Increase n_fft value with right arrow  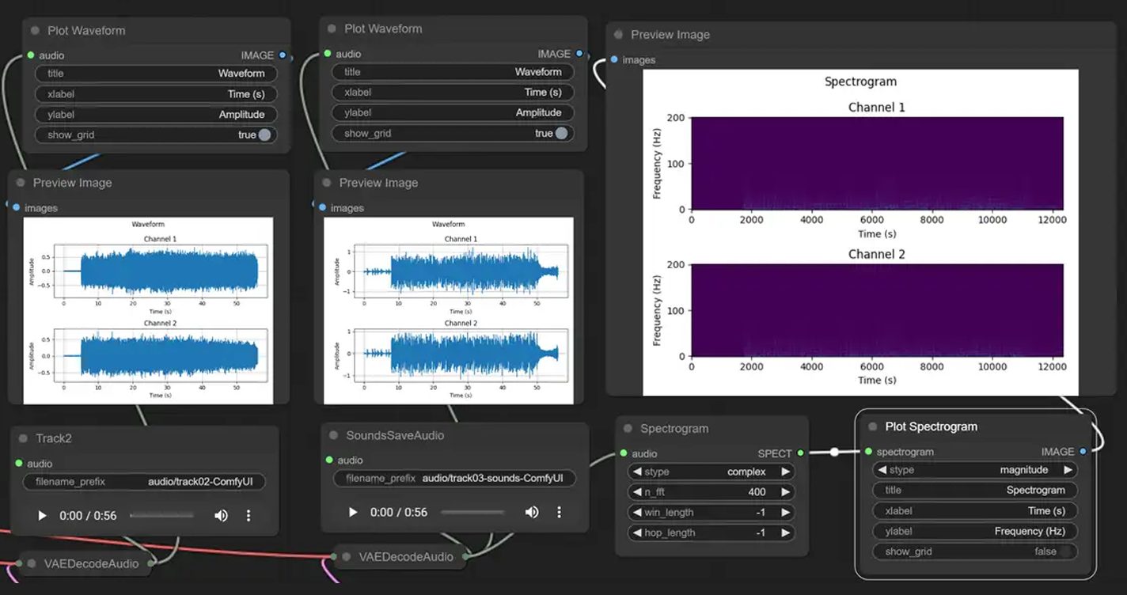click(785, 492)
